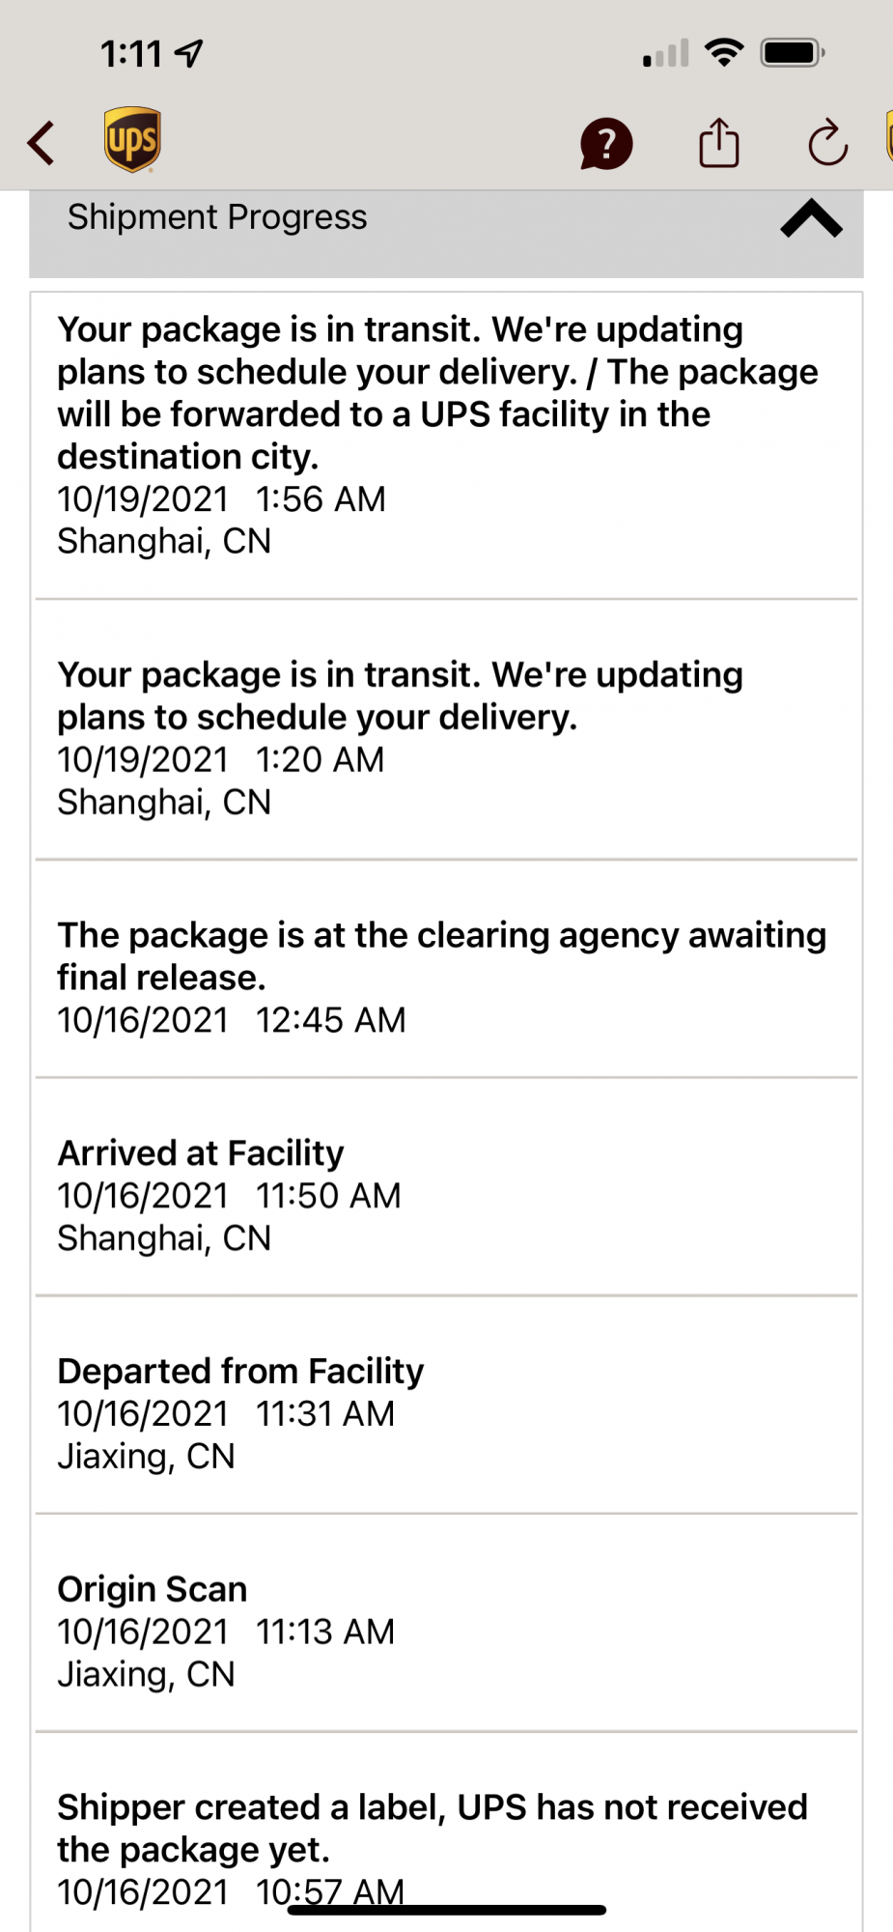This screenshot has height=1932, width=893.
Task: Refresh the tracking page
Action: point(827,143)
